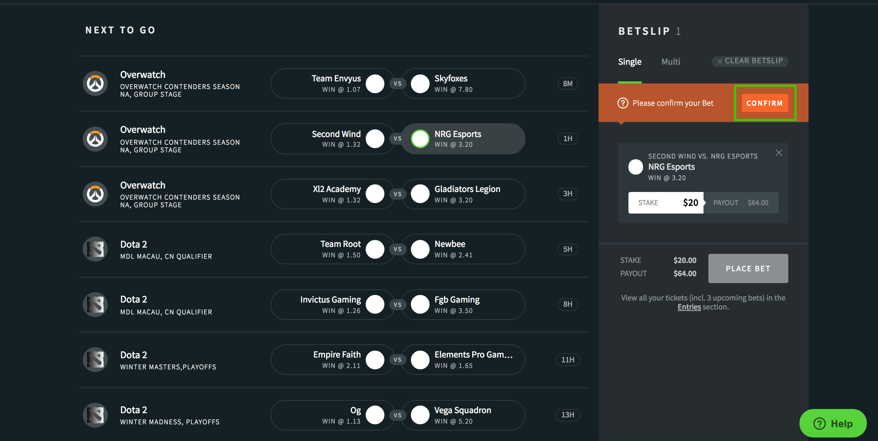Remove NRG Esports bet with X icon
The width and height of the screenshot is (878, 441).
tap(779, 153)
